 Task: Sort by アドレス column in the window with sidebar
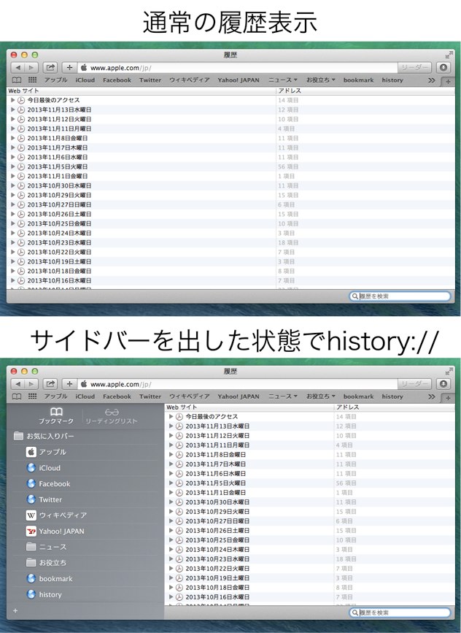coord(395,407)
